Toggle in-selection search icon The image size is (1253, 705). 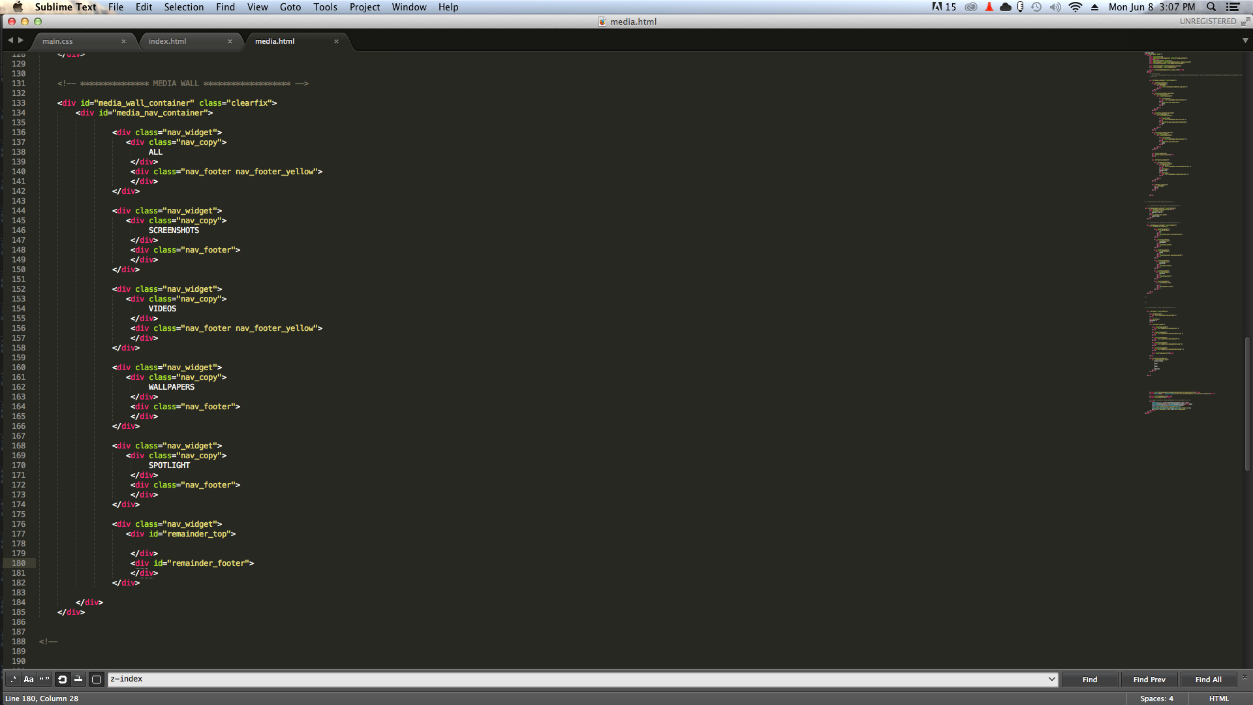click(x=78, y=680)
